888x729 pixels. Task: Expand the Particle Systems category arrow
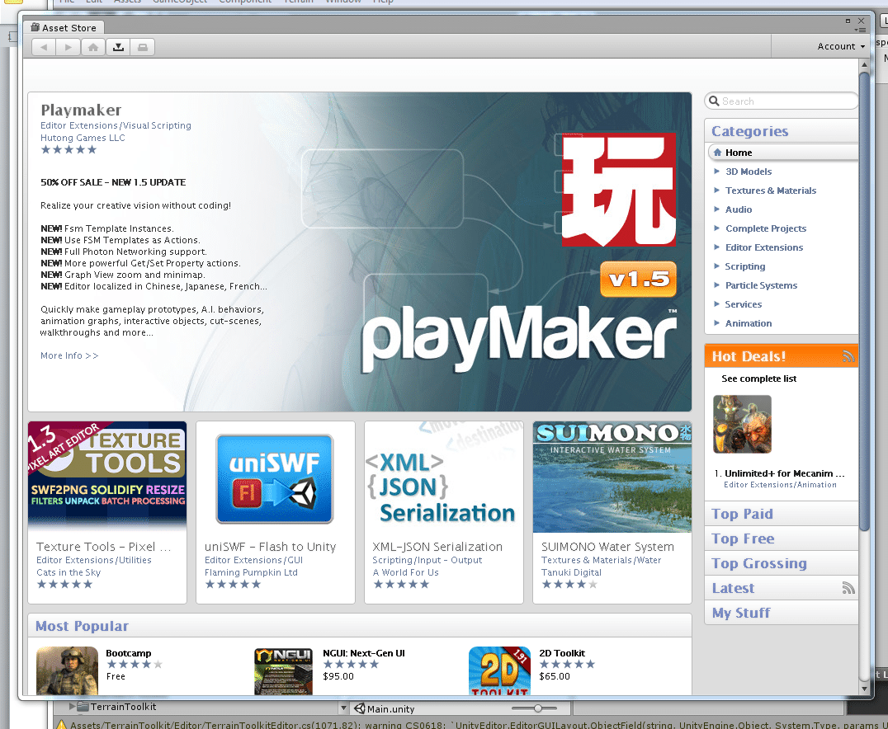click(x=717, y=285)
